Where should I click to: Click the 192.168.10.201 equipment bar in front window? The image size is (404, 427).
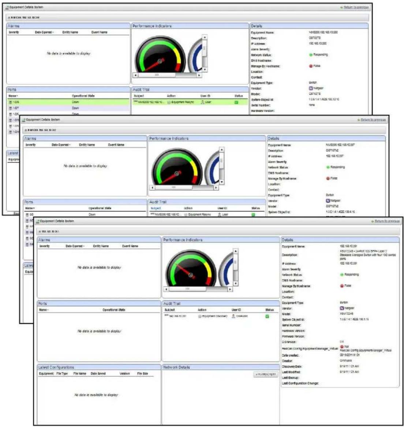point(218,232)
